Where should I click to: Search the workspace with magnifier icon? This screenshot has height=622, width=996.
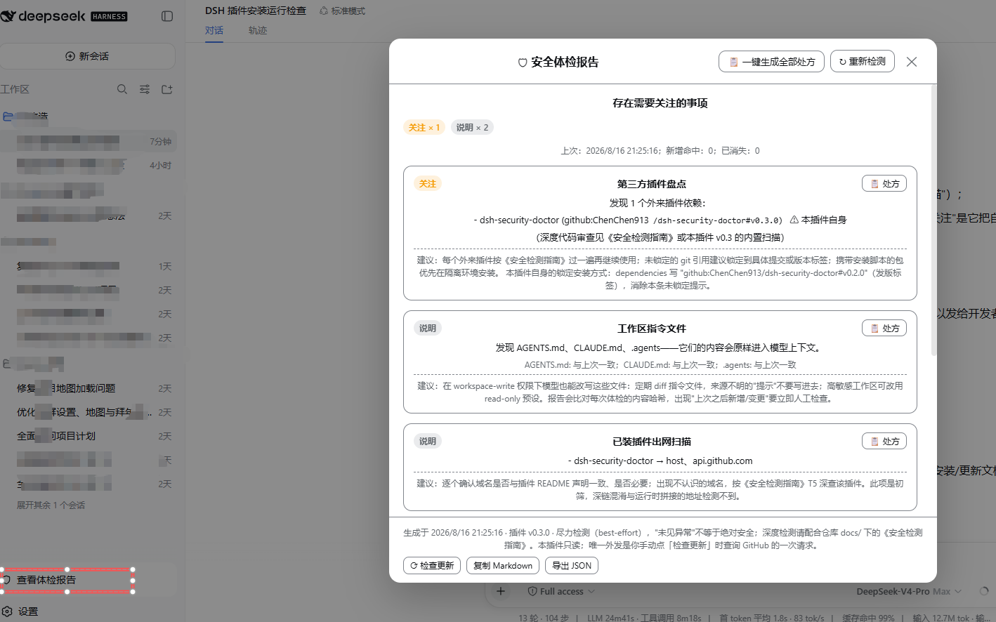122,89
